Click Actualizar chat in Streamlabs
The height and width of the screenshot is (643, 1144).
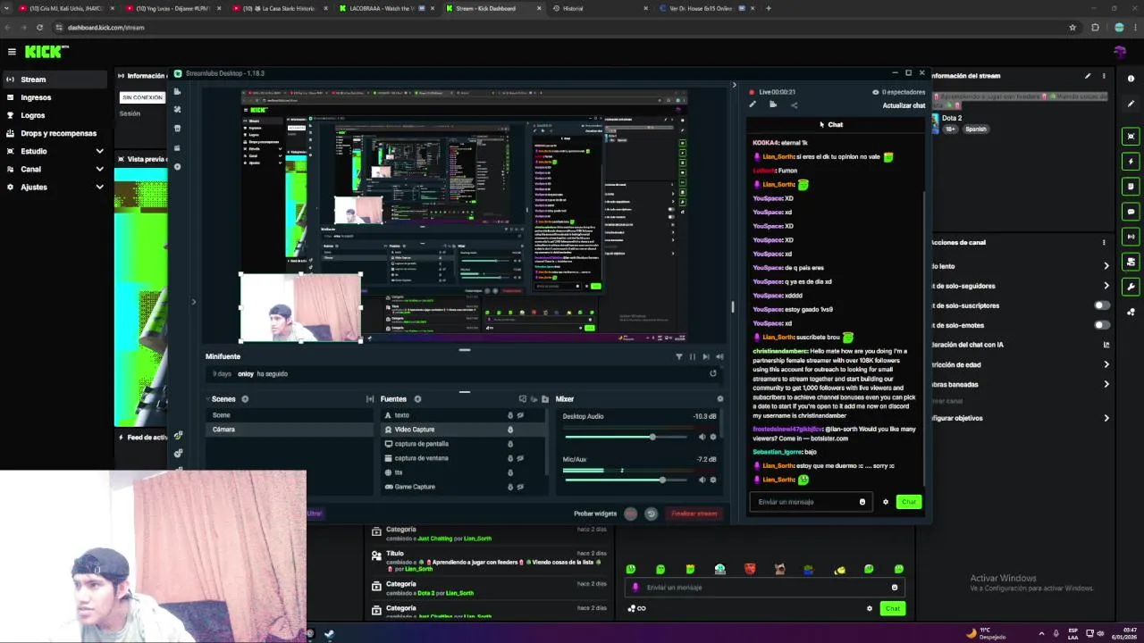click(904, 105)
